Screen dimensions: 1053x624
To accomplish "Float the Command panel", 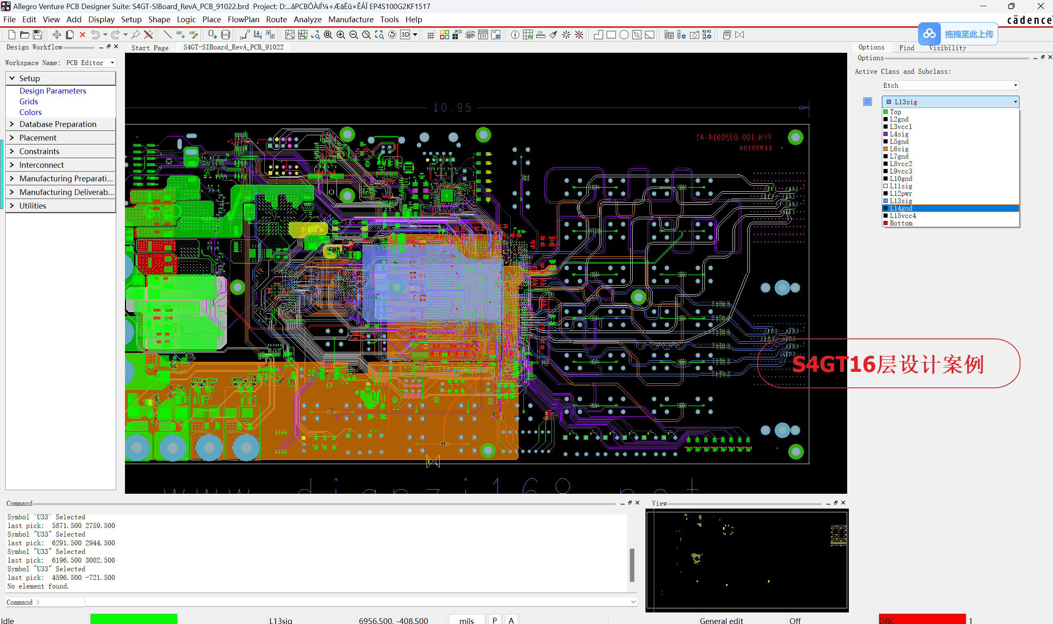I will pyautogui.click(x=630, y=502).
